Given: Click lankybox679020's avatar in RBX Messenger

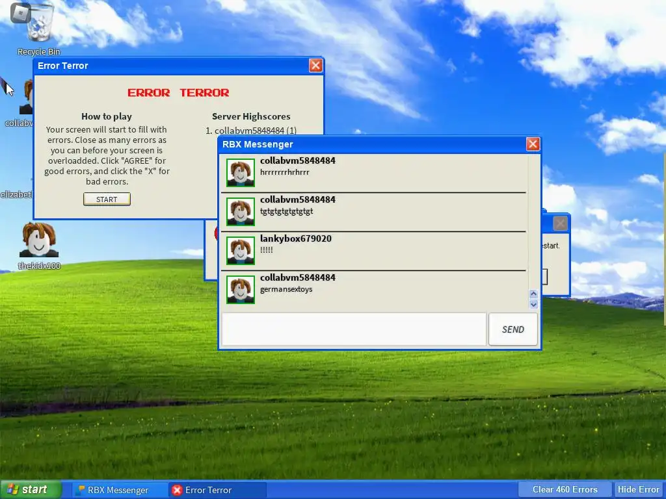Looking at the screenshot, I should (241, 251).
